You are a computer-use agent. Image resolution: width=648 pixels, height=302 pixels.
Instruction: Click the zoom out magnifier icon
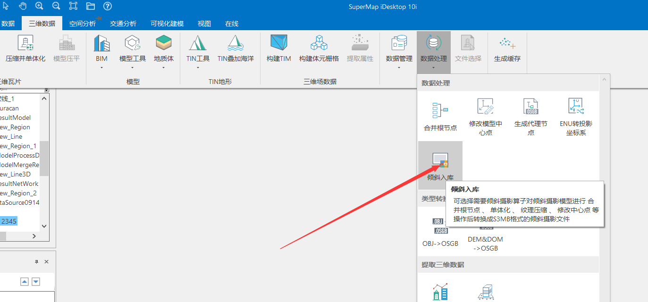click(56, 6)
